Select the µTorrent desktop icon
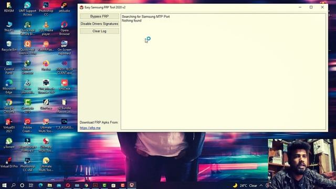The width and height of the screenshot is (336, 189). [9, 143]
